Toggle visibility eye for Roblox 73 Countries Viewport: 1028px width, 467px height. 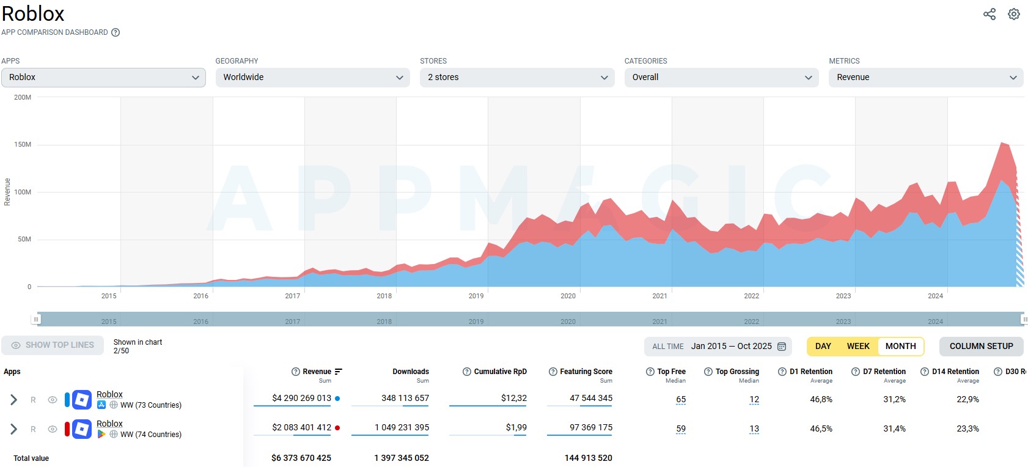53,400
